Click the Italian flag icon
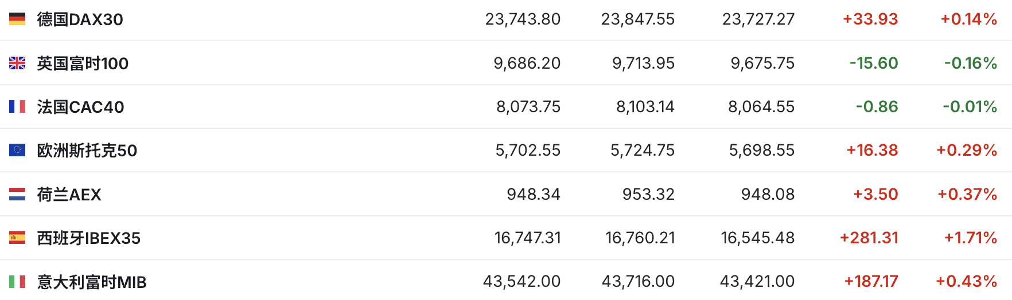This screenshot has width=1012, height=300. click(17, 282)
